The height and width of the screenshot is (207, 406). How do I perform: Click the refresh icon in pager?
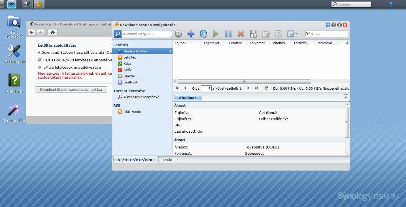tap(266, 88)
